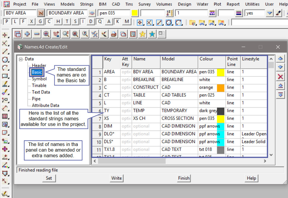Click the yellow star favourites icon
Screen dimensions: 288x198
[142, 34]
